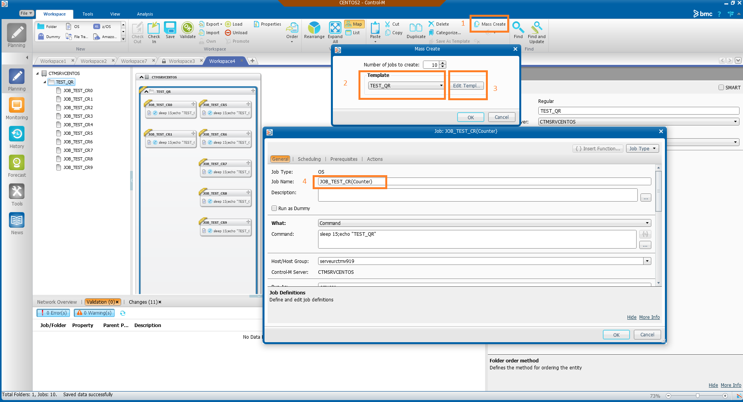The image size is (743, 402).
Task: Open Forecast in the sidebar
Action: pos(17,166)
